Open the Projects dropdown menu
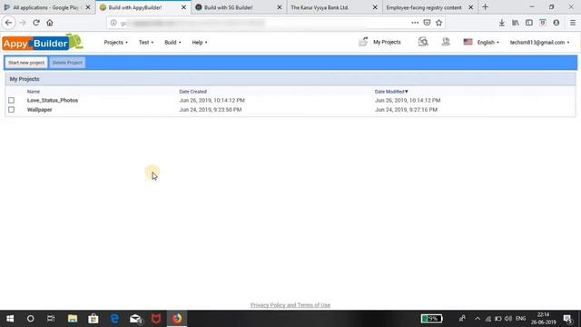Viewport: 581px width, 327px height. (115, 43)
